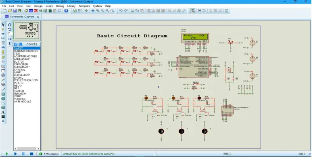The width and height of the screenshot is (313, 159).
Task: Click the Rotate Clockwise icon
Action: click(10, 25)
